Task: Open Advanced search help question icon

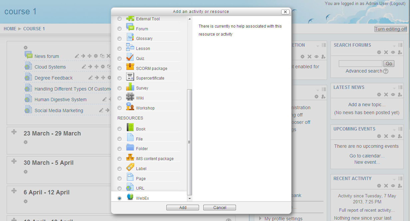Action: (386, 71)
